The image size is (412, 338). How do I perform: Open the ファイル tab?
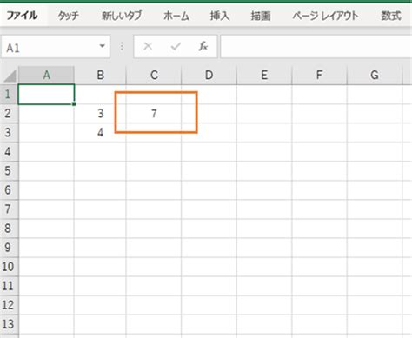click(22, 16)
